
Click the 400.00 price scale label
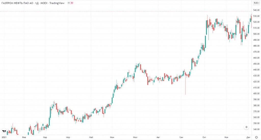[x=256, y=94]
